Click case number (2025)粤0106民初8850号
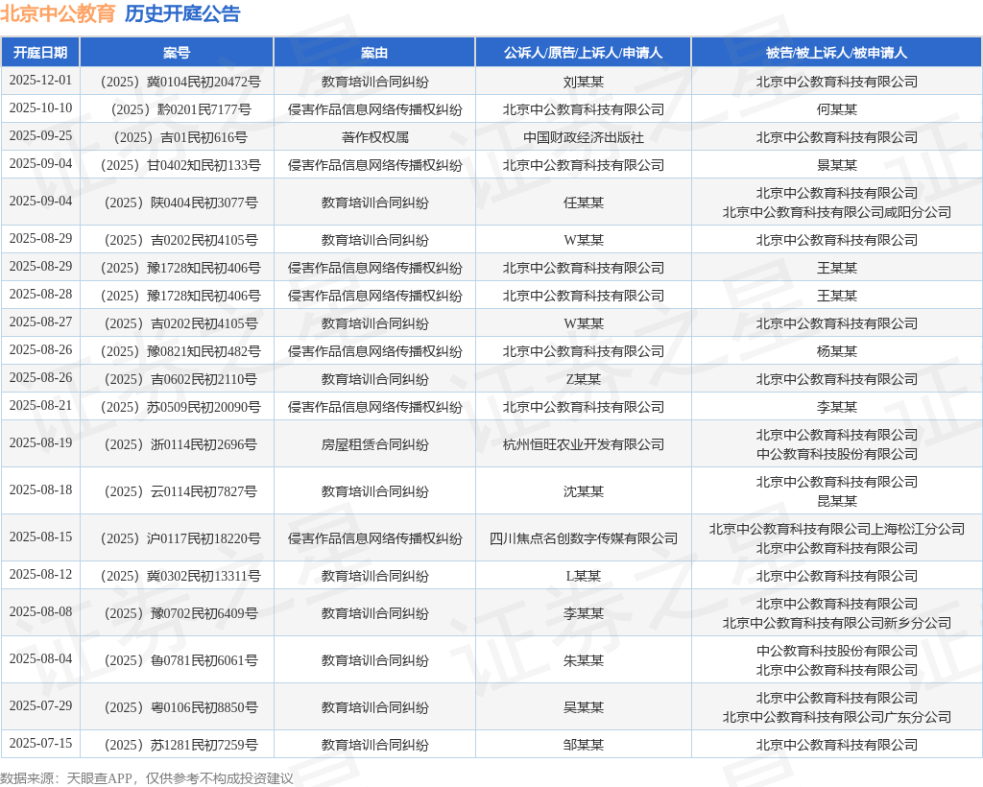Image resolution: width=983 pixels, height=787 pixels. (x=180, y=707)
